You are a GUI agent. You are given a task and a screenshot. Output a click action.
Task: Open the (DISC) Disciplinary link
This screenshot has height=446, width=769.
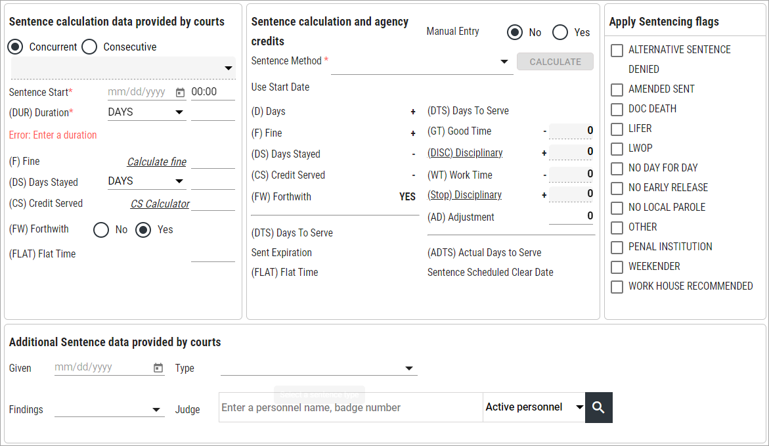tap(465, 153)
